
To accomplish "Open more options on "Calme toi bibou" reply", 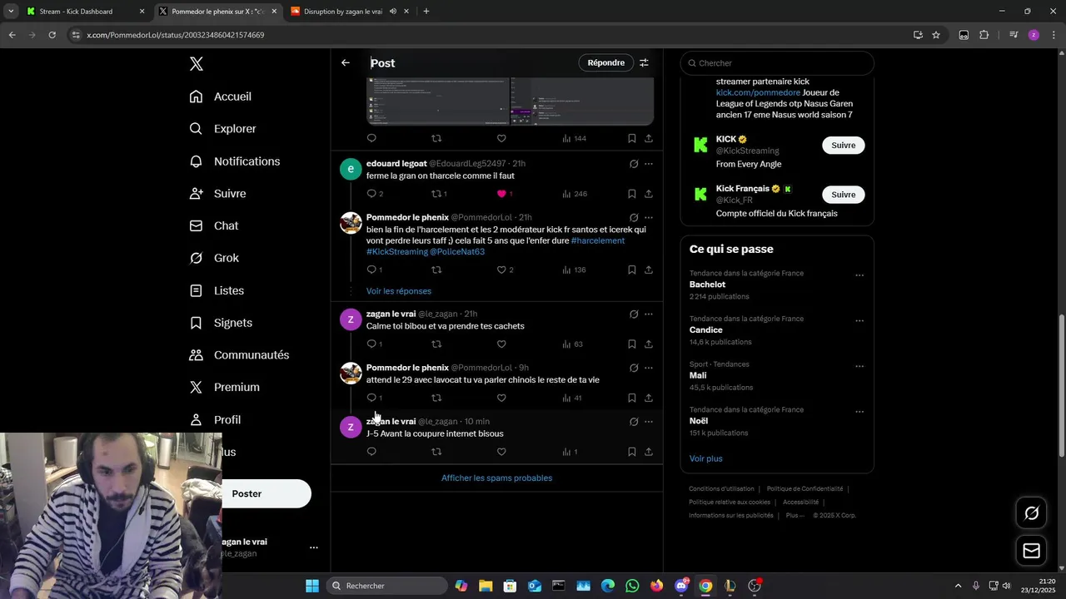I will point(649,314).
